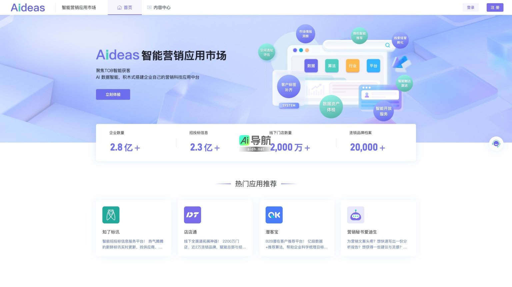Click the 线索培育孵化 bubble

point(400,40)
